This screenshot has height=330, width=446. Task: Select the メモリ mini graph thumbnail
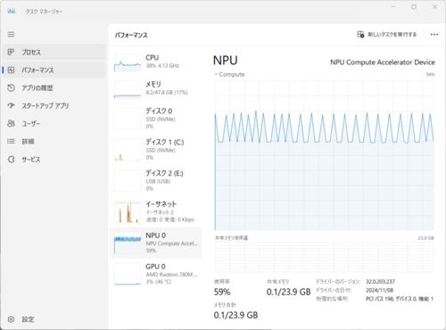point(128,89)
